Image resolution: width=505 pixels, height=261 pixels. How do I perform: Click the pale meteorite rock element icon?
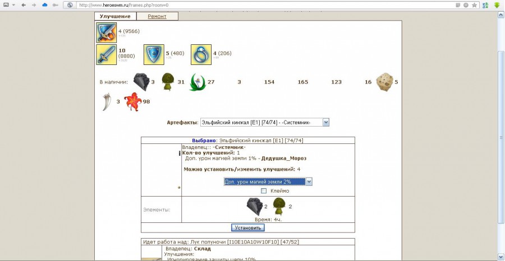[x=384, y=82]
